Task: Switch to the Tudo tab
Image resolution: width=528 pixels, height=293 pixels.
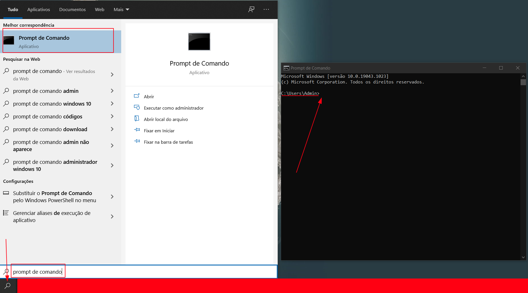Action: click(13, 9)
